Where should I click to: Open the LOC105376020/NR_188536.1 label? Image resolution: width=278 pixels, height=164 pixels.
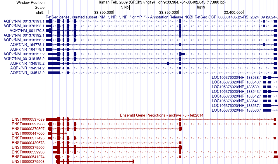click(x=237, y=110)
